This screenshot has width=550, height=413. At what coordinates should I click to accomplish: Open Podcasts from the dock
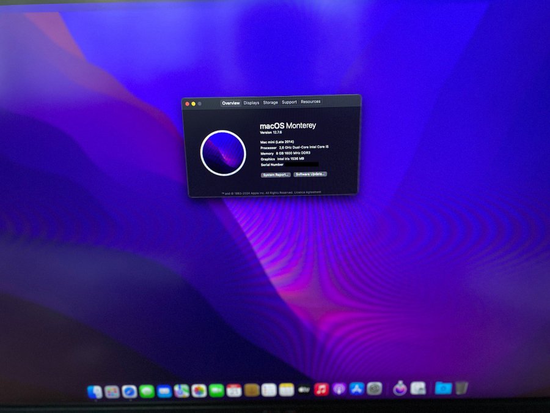click(340, 389)
